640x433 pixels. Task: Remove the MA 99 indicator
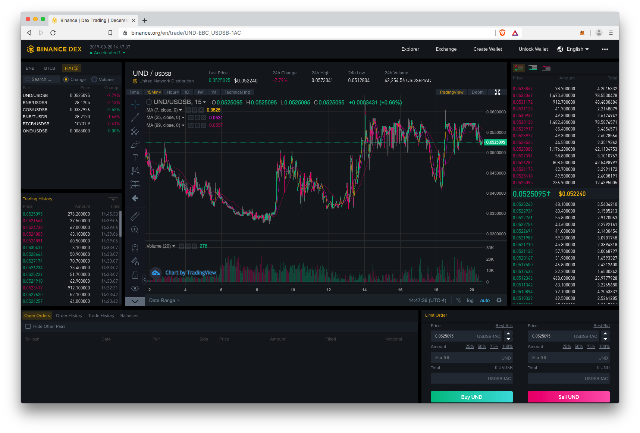[204, 125]
